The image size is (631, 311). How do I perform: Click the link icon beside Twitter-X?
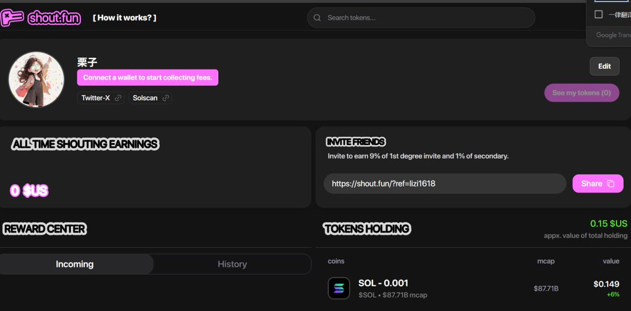click(x=118, y=98)
